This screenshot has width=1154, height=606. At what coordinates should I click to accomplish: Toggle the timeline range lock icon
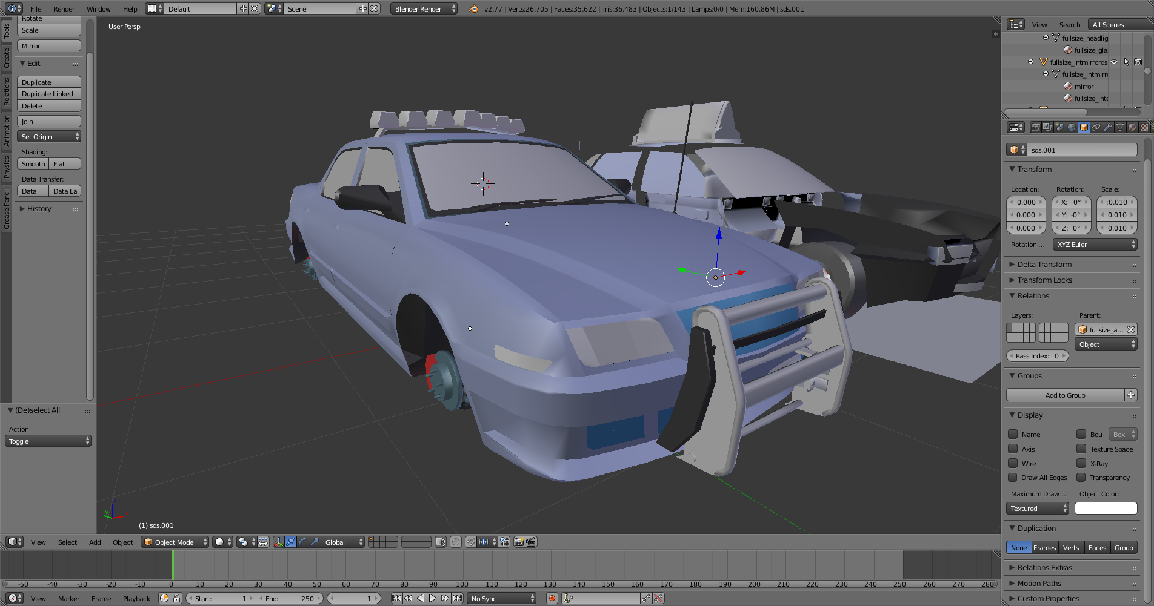point(176,598)
